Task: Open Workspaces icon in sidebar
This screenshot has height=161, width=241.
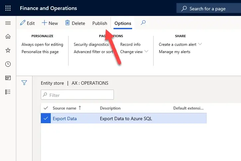Action: point(8,78)
